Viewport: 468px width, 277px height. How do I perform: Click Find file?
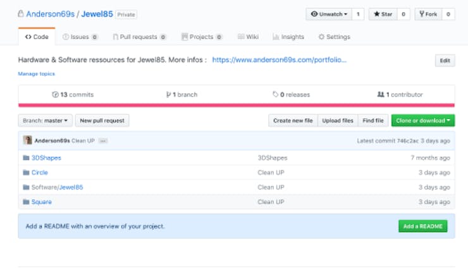[x=373, y=121]
